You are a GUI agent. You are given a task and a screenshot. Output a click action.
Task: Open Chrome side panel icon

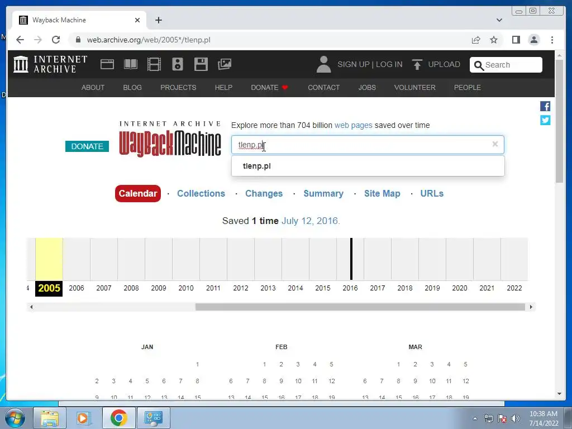tap(516, 40)
